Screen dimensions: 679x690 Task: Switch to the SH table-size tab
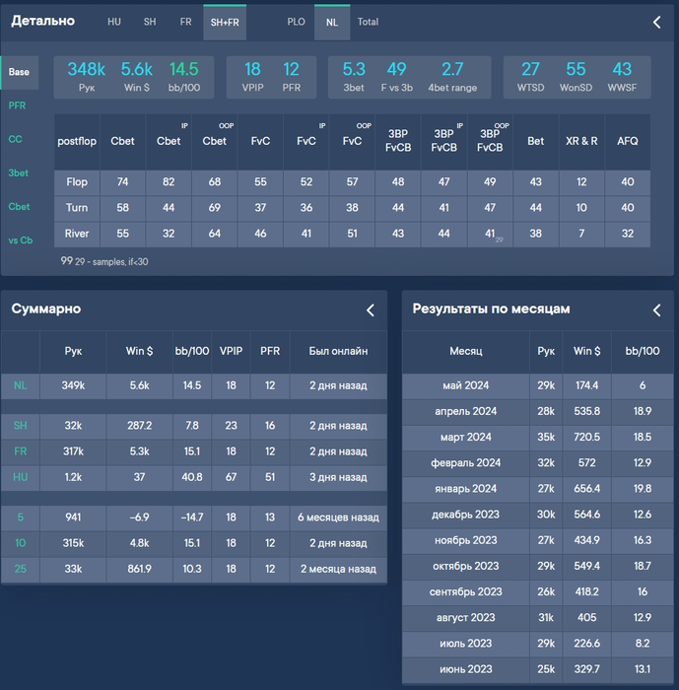point(150,22)
